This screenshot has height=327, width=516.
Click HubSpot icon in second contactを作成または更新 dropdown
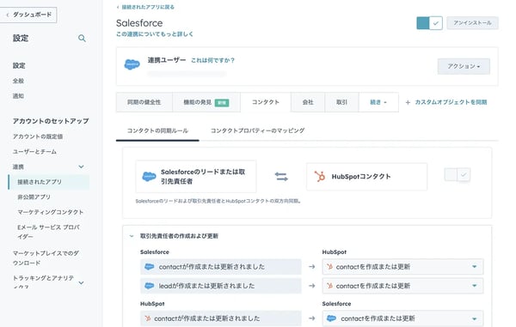coord(329,286)
